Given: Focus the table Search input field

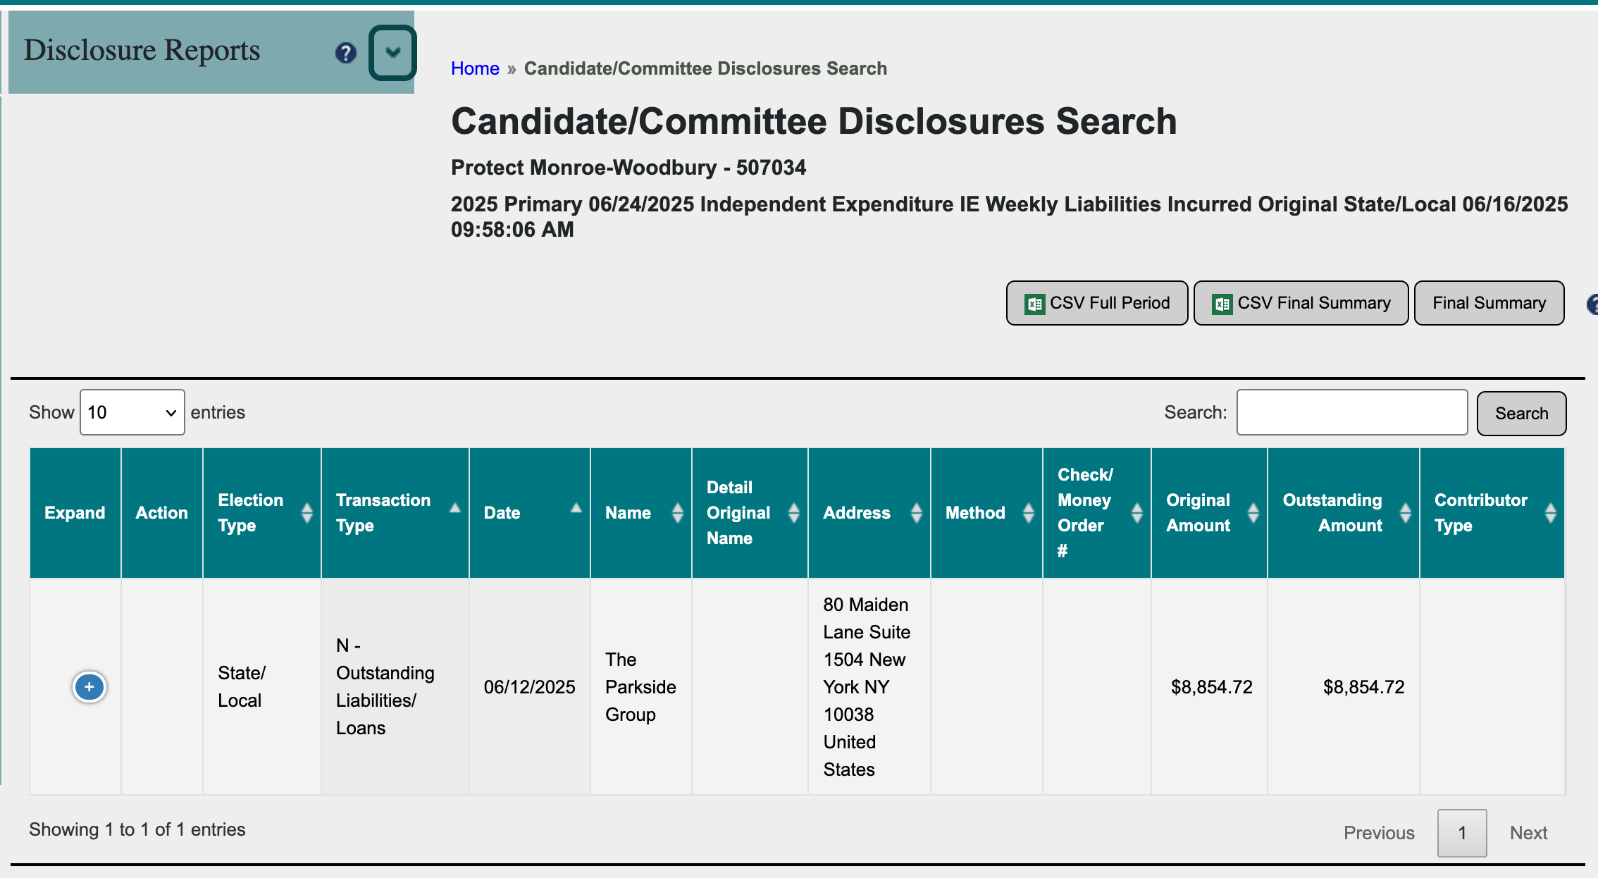Looking at the screenshot, I should 1352,412.
